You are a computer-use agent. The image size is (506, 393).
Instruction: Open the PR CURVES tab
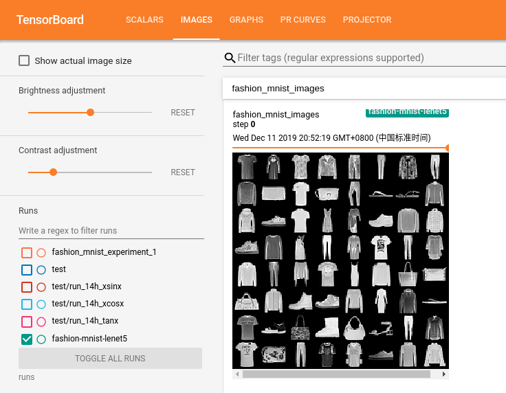(302, 20)
